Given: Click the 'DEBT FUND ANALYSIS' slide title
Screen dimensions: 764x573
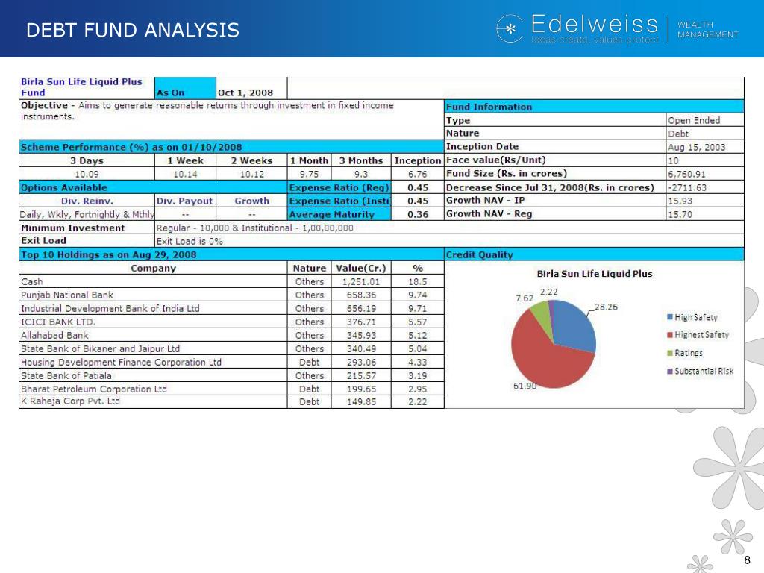Looking at the screenshot, I should [x=133, y=30].
